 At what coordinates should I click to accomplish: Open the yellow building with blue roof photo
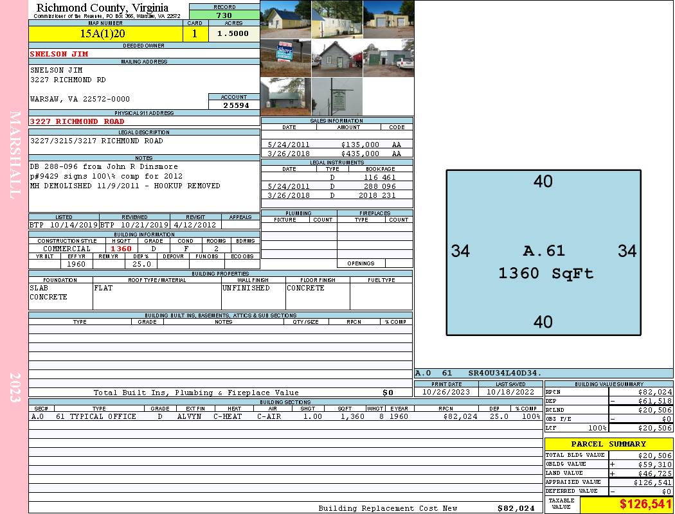286,19
